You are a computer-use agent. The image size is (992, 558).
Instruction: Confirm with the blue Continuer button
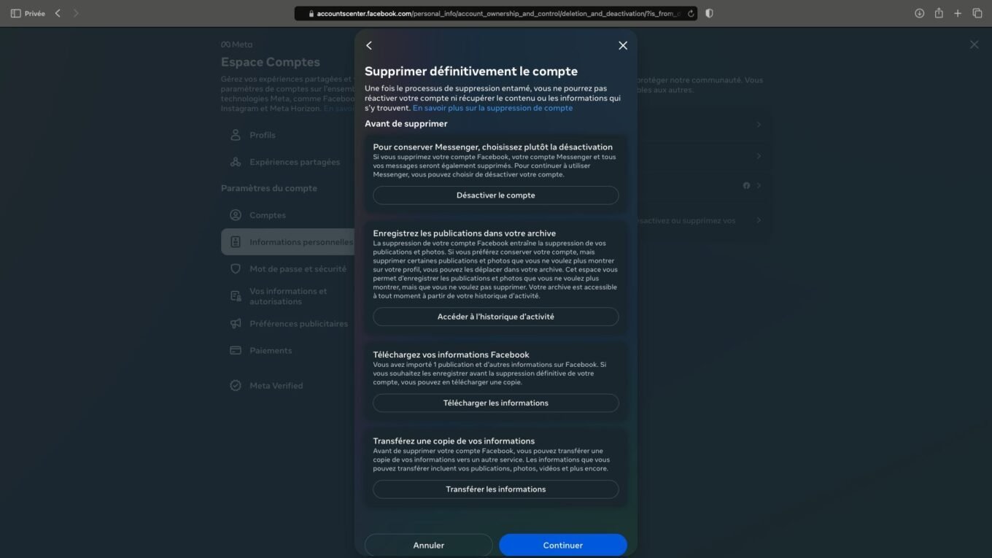563,545
